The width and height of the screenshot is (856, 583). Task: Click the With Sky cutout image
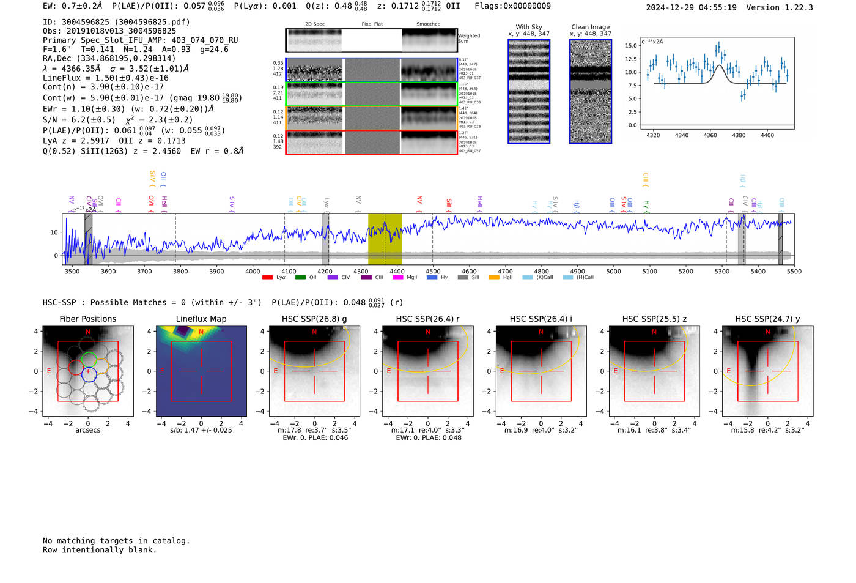pos(529,91)
